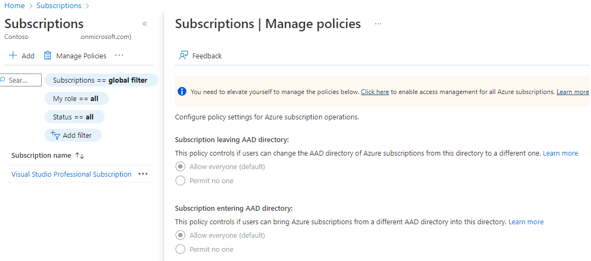
Task: Open My role == all filter
Action: pos(76,98)
